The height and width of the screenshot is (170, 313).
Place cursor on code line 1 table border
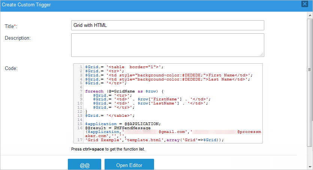pos(124,67)
